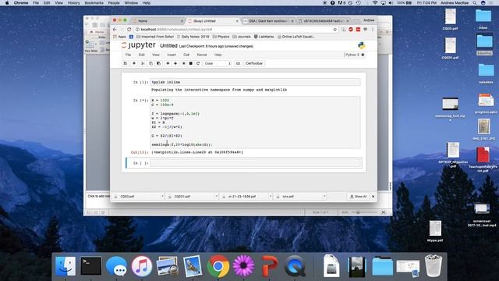Restart the kernel with the circular arrow icon
The image size is (499, 281).
coord(198,63)
